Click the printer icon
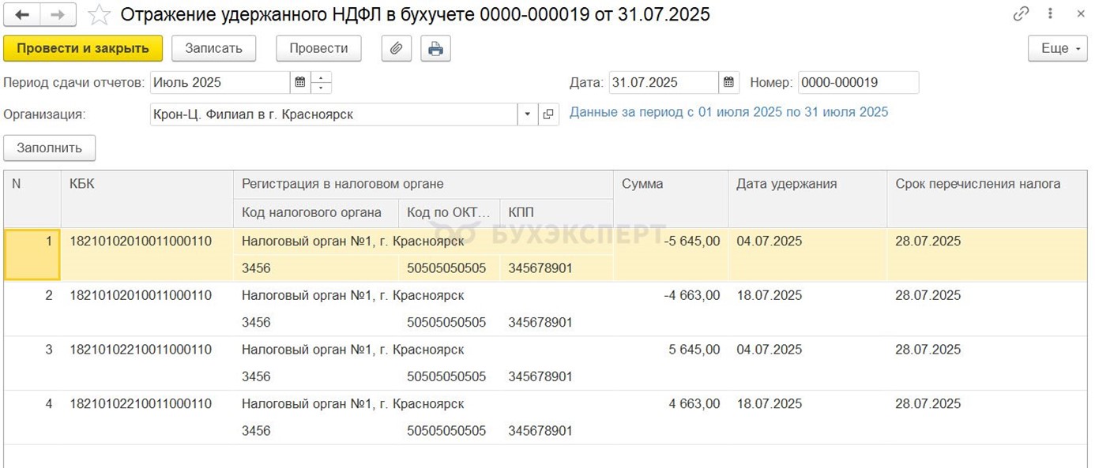Viewport: 1095px width, 468px height. [x=435, y=48]
